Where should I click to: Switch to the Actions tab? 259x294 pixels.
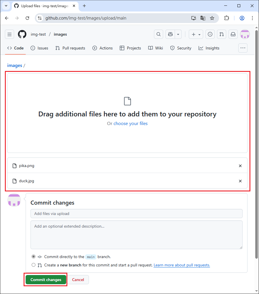coord(102,48)
